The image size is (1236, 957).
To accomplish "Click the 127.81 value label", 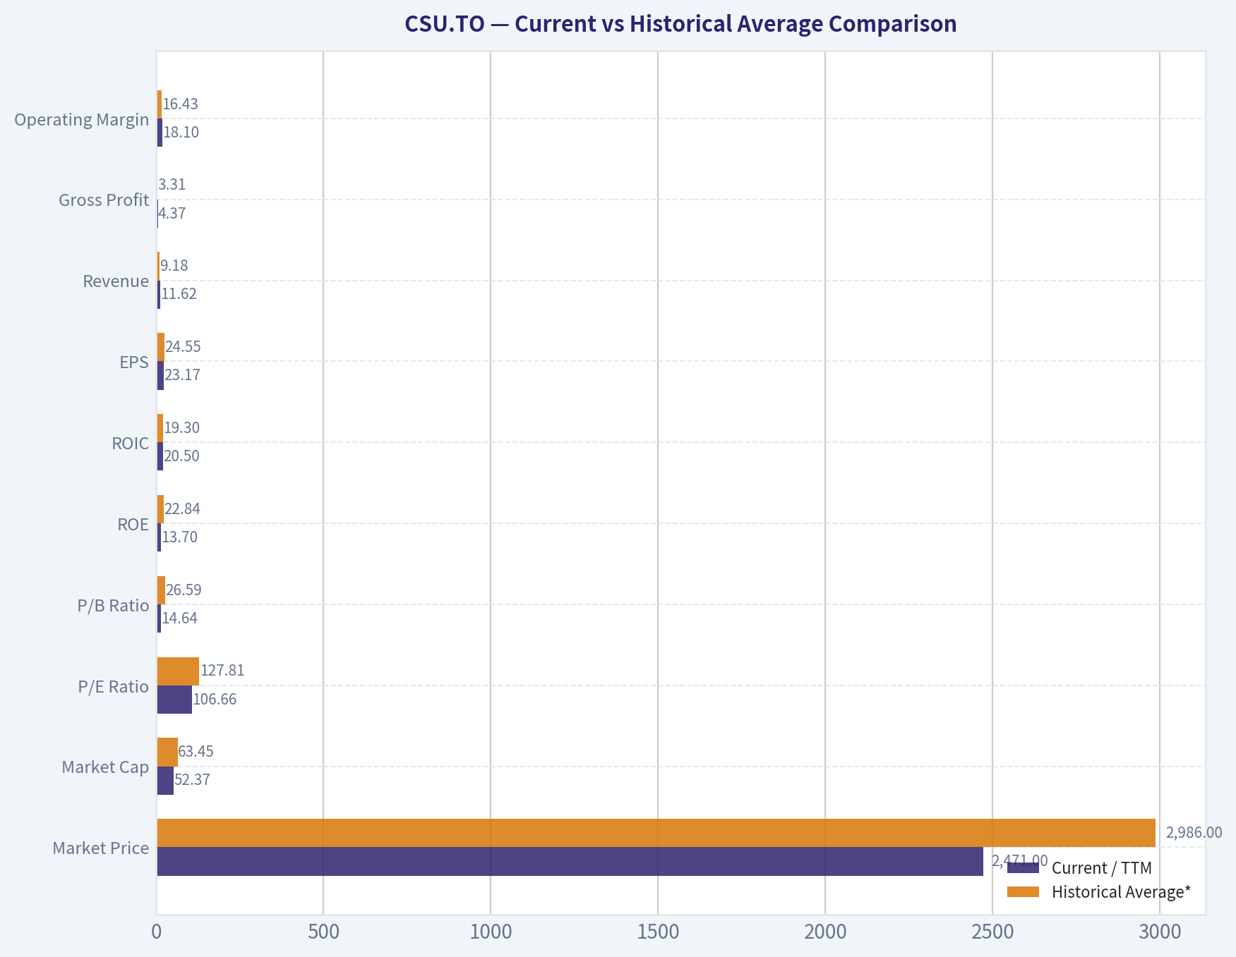I will (222, 671).
